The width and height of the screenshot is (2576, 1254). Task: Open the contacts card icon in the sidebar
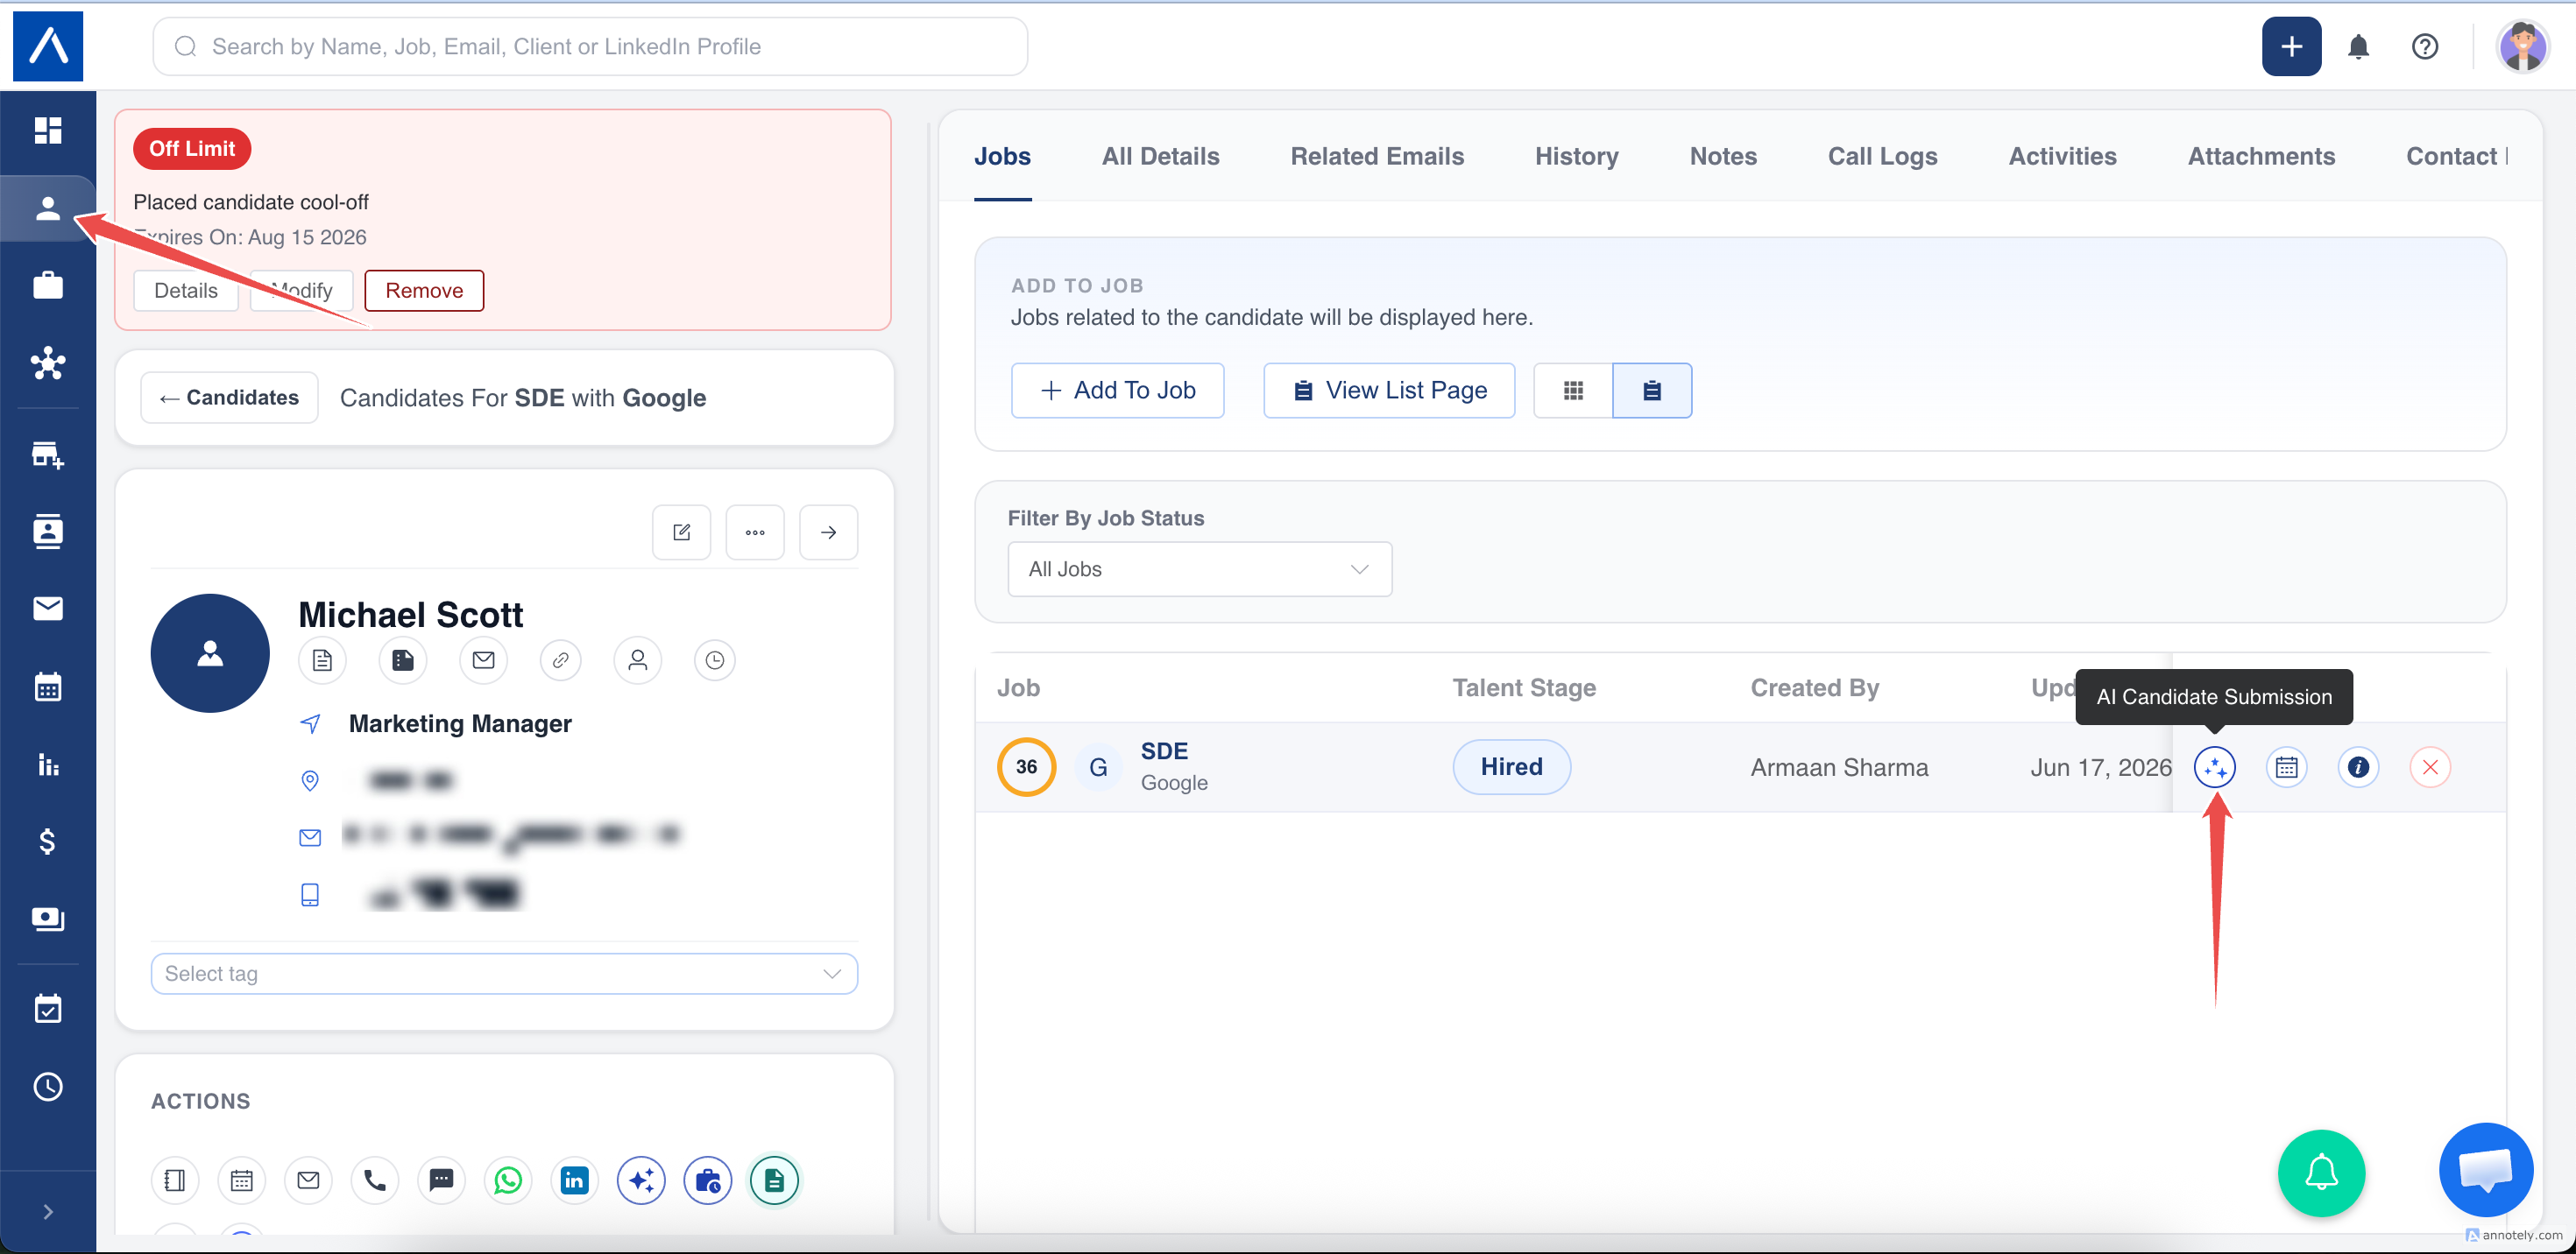(48, 532)
